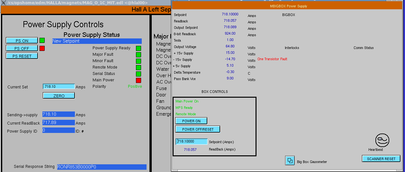The height and width of the screenshot is (172, 405).
Task: Click the Setpoint (Amps) field in Box Controls
Action: (x=192, y=142)
